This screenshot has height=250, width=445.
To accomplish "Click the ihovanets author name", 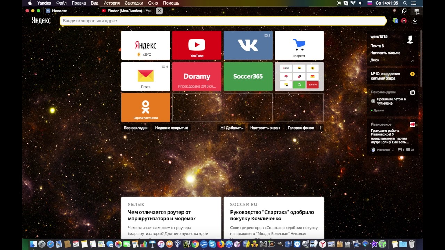I will pos(383,150).
